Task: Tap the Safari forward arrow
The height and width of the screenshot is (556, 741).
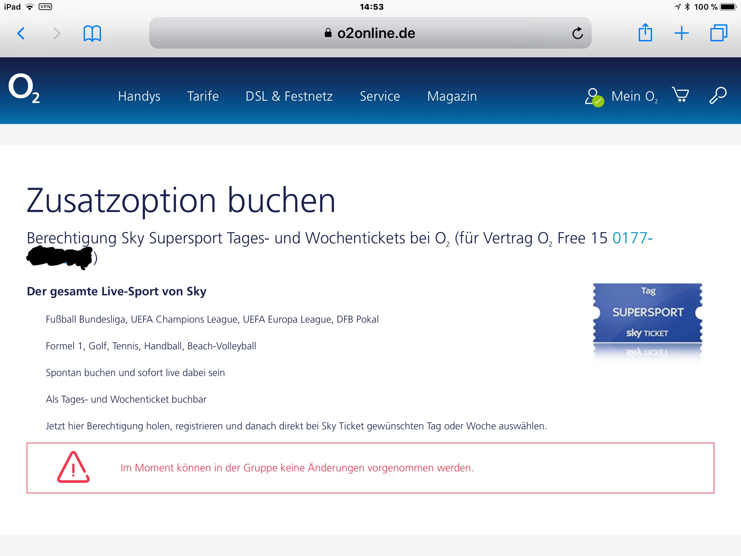Action: tap(57, 33)
